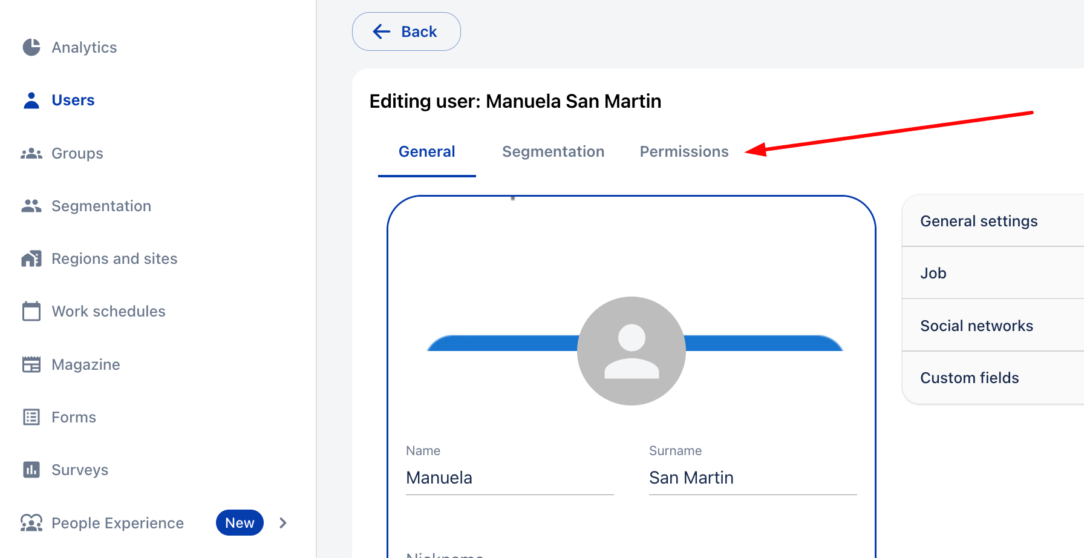
Task: Click the Analytics pie chart icon
Action: pyautogui.click(x=31, y=47)
